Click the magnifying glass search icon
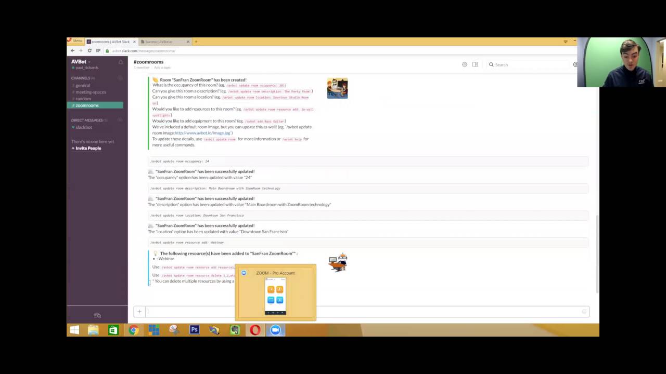 [491, 64]
